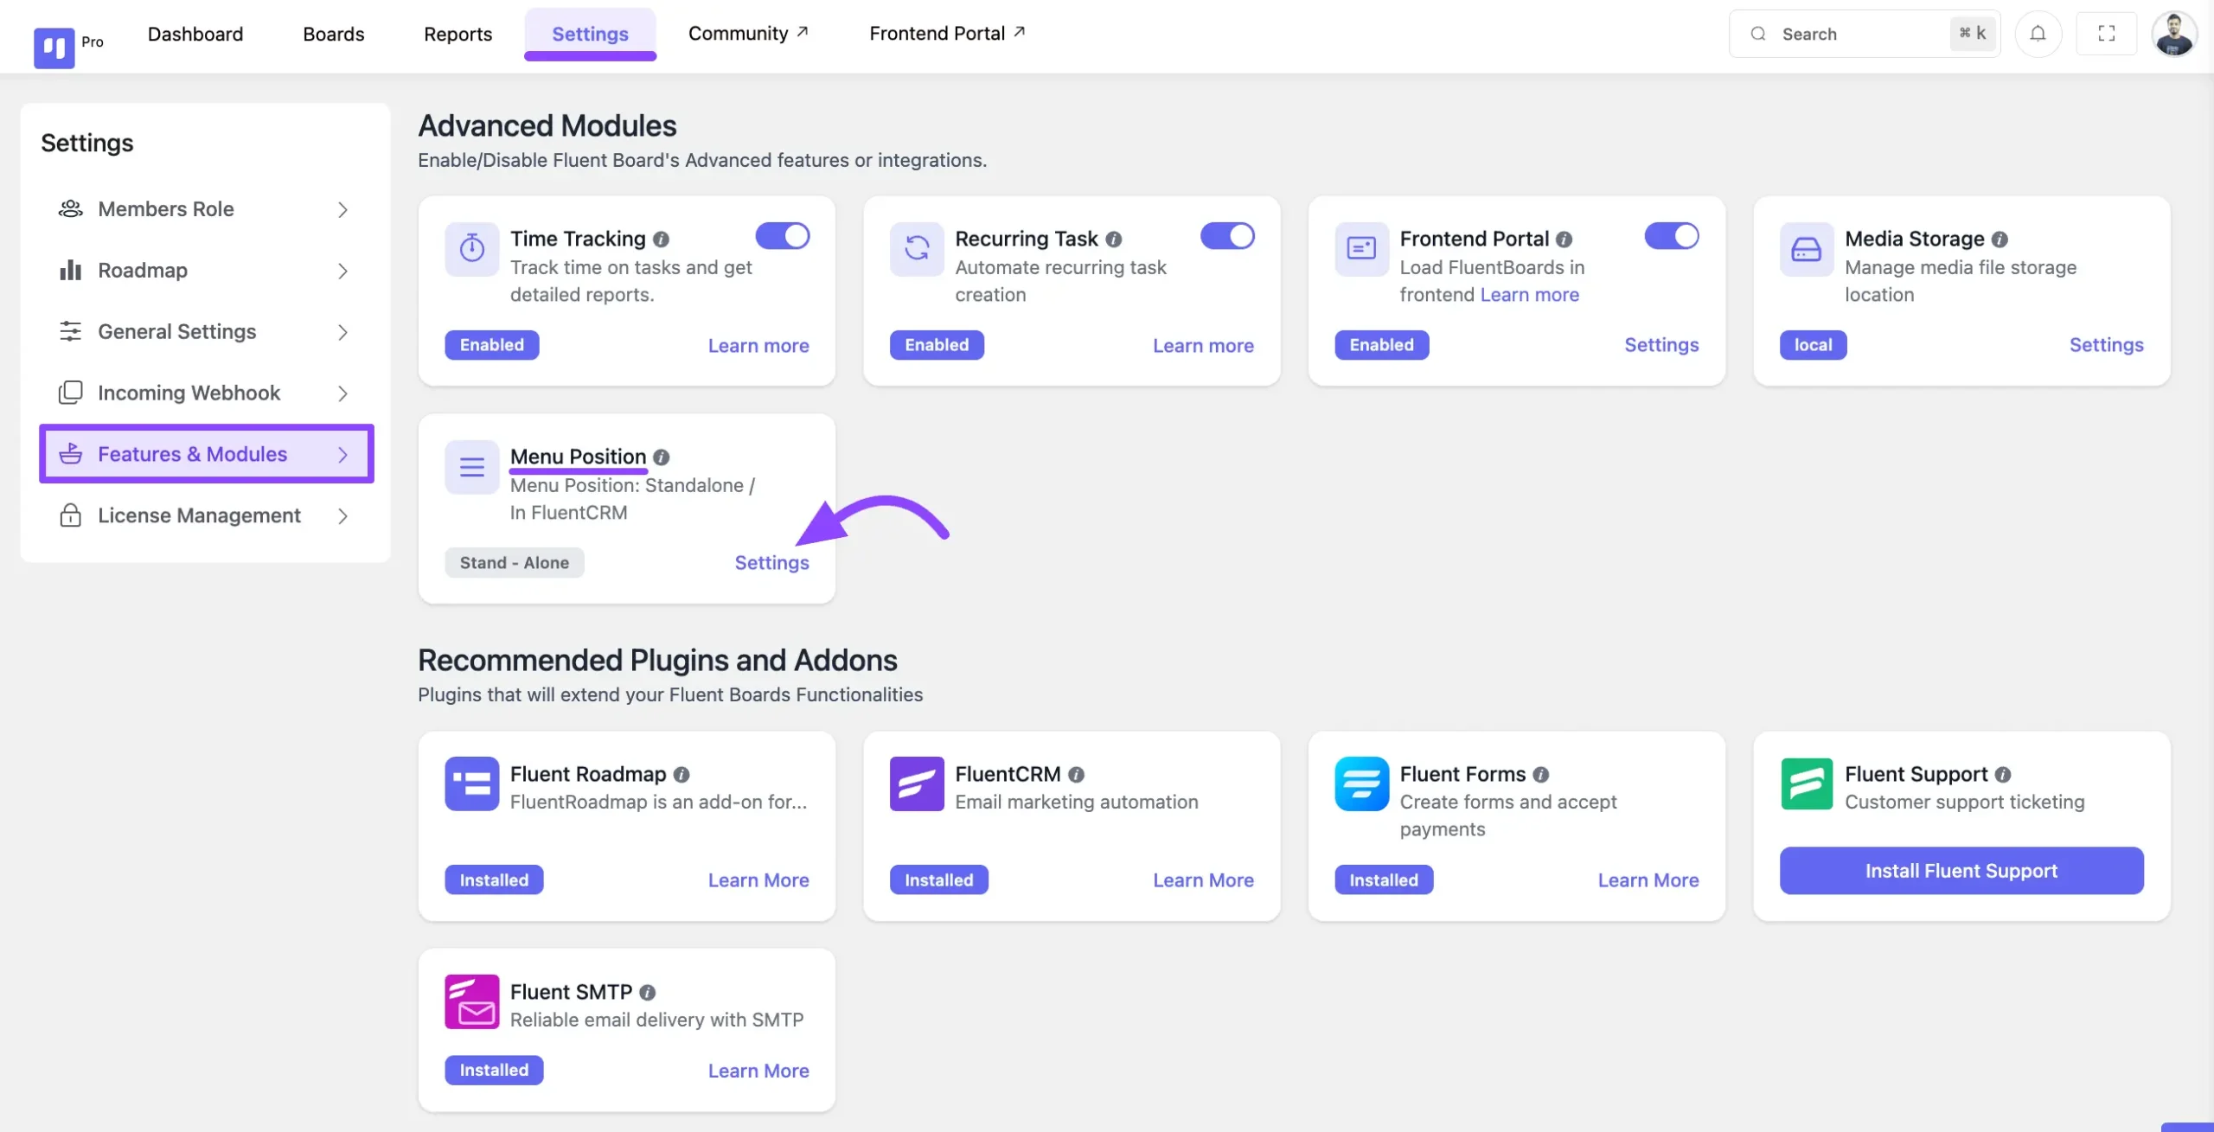Viewport: 2214px width, 1132px height.
Task: Click the Media Storage drive icon
Action: (x=1807, y=249)
